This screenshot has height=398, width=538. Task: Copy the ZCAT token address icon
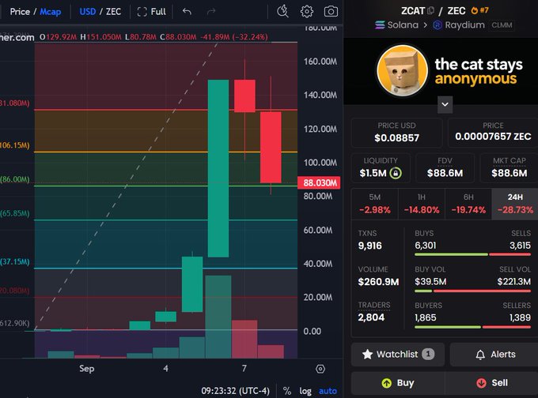pos(430,11)
